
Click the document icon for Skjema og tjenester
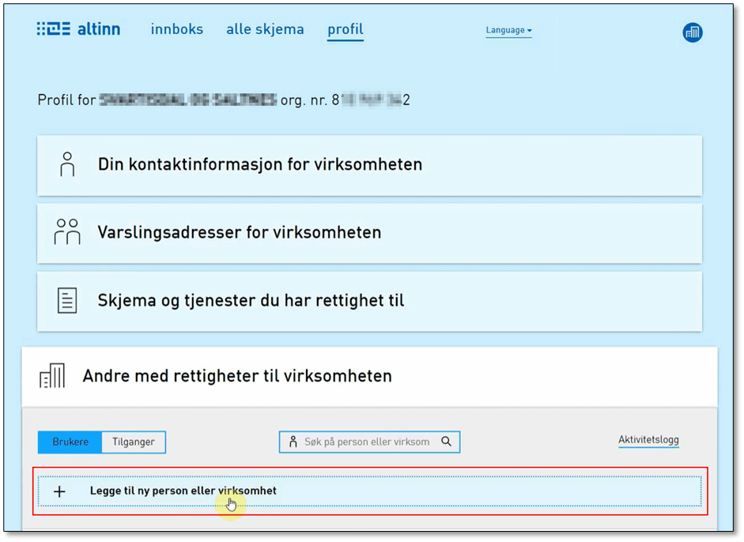pyautogui.click(x=67, y=300)
